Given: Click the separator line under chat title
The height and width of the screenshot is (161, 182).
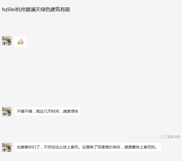Looking at the screenshot, I should pos(91,16).
